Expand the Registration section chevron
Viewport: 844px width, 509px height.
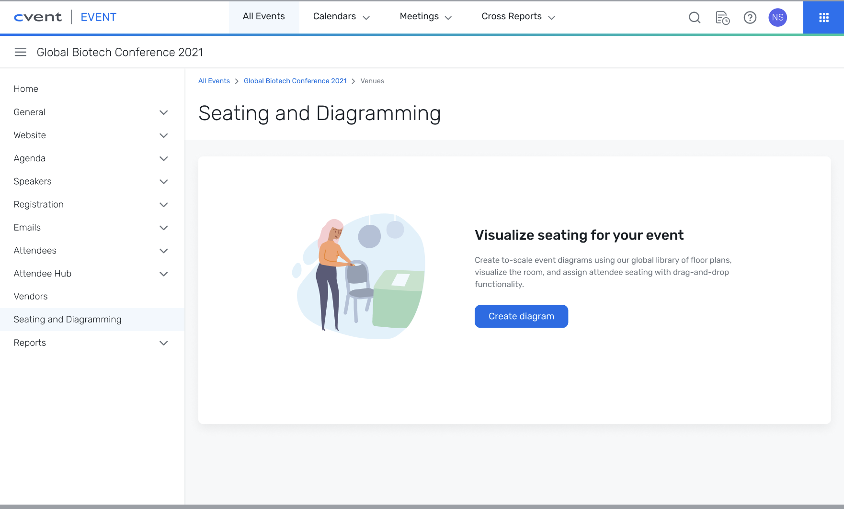(164, 205)
